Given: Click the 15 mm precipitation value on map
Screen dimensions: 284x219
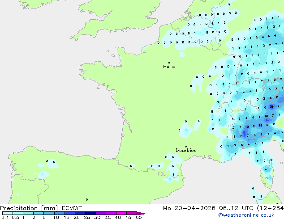Looking at the screenshot, I should tap(260, 125).
